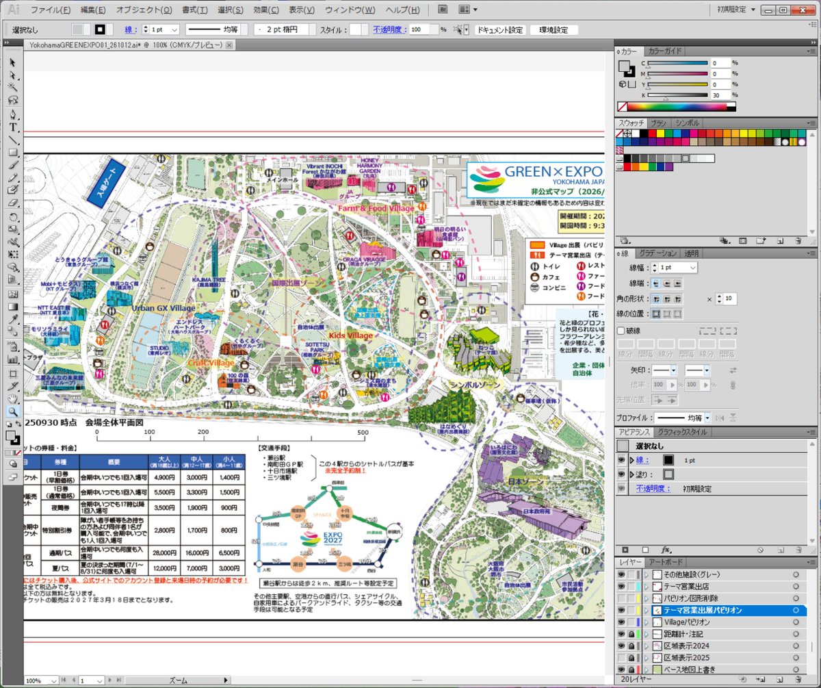Select the Pen tool
The height and width of the screenshot is (688, 821).
[13, 116]
